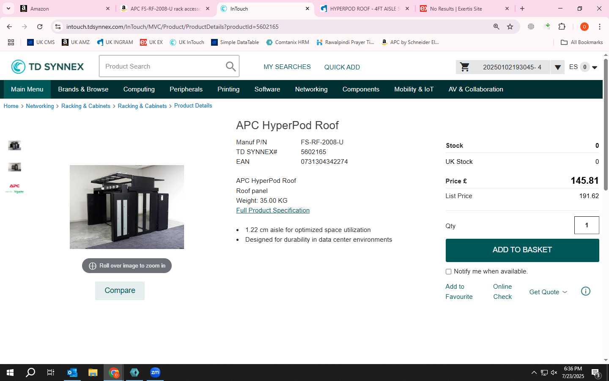Click Roll over image to zoom in button
Screen dimensions: 609x381
127,266
